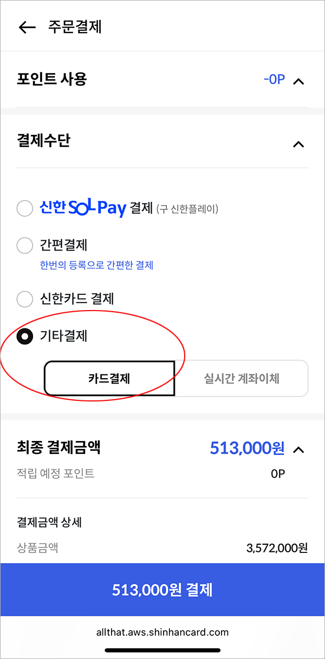Tap the allthat.aws.shinhancard.com address bar

[162, 631]
